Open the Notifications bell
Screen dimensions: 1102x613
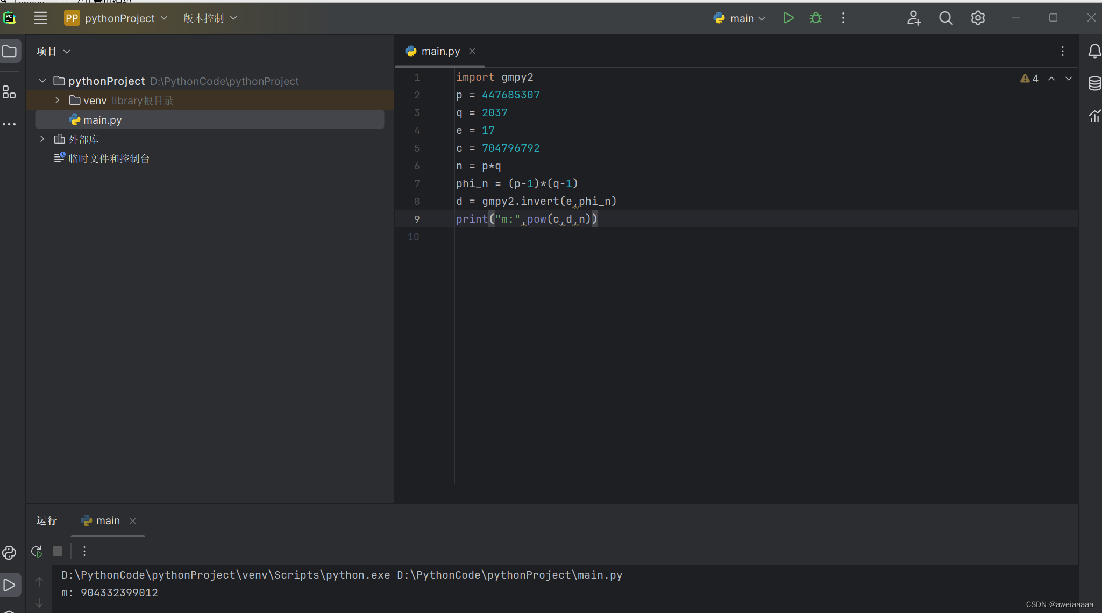click(x=1094, y=51)
